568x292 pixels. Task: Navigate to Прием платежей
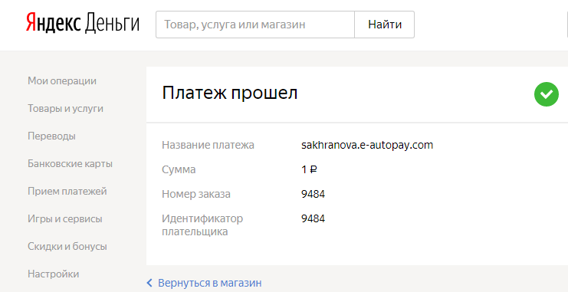[67, 192]
